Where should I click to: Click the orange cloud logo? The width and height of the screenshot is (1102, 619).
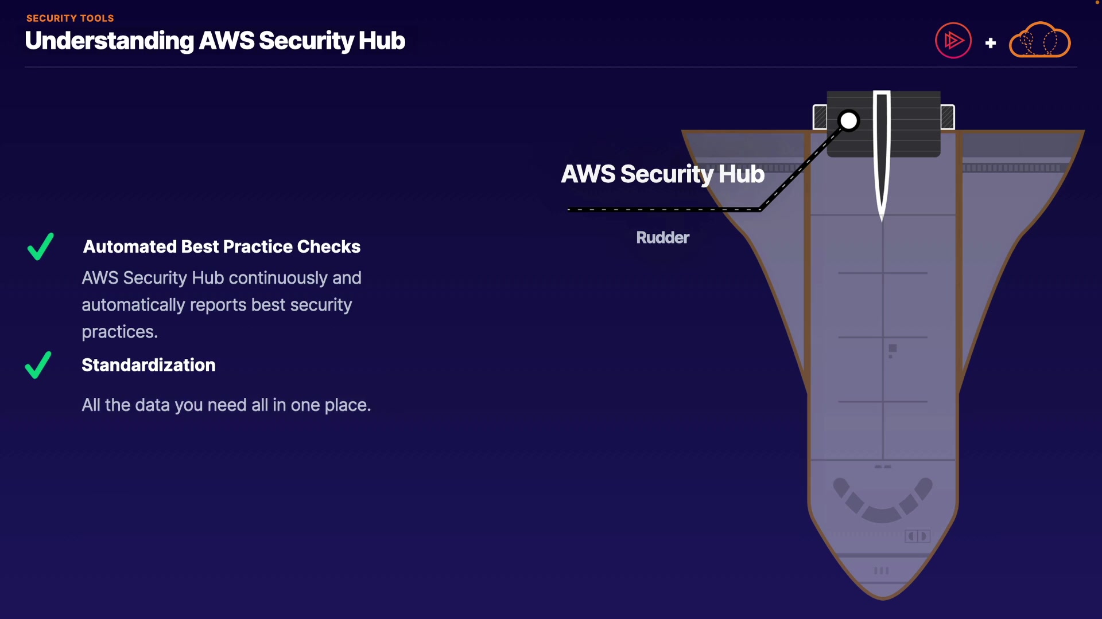pos(1039,41)
